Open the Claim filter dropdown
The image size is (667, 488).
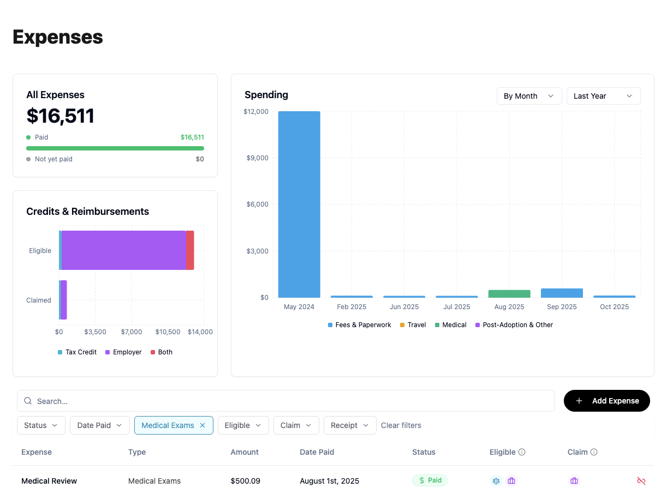[x=296, y=425]
